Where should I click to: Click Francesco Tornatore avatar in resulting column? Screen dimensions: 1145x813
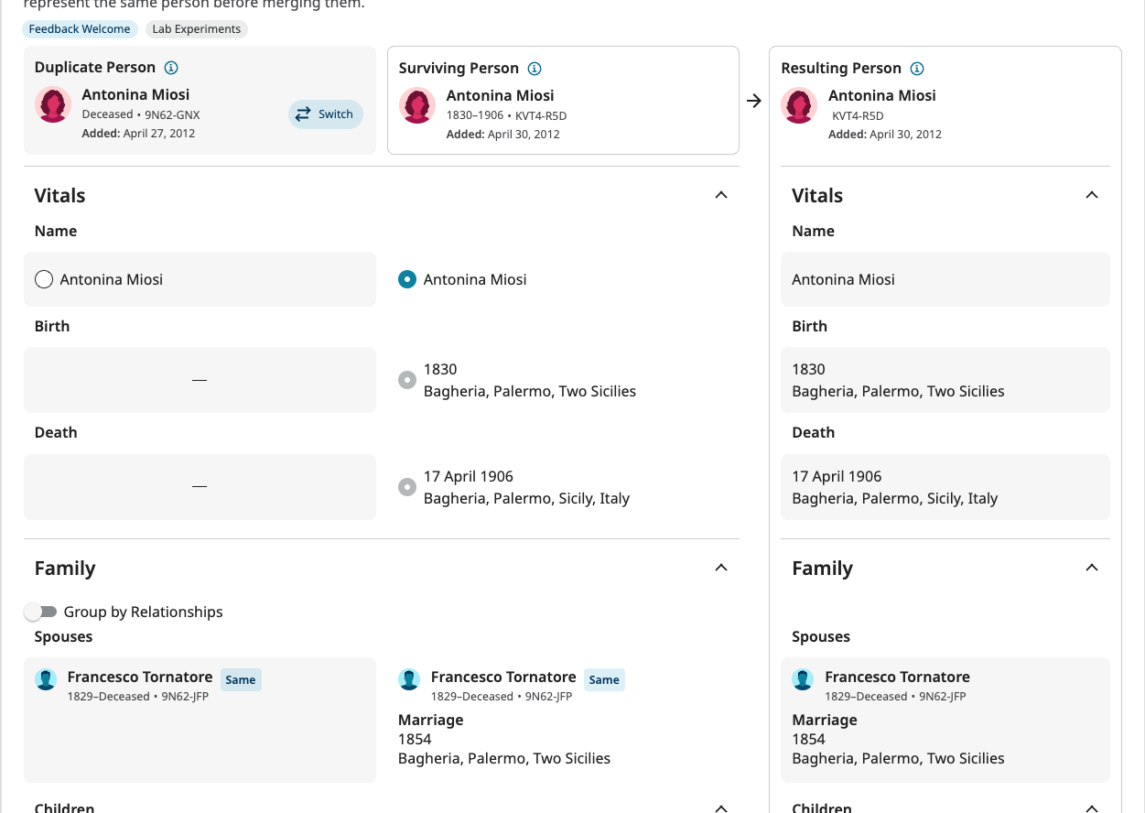point(804,679)
